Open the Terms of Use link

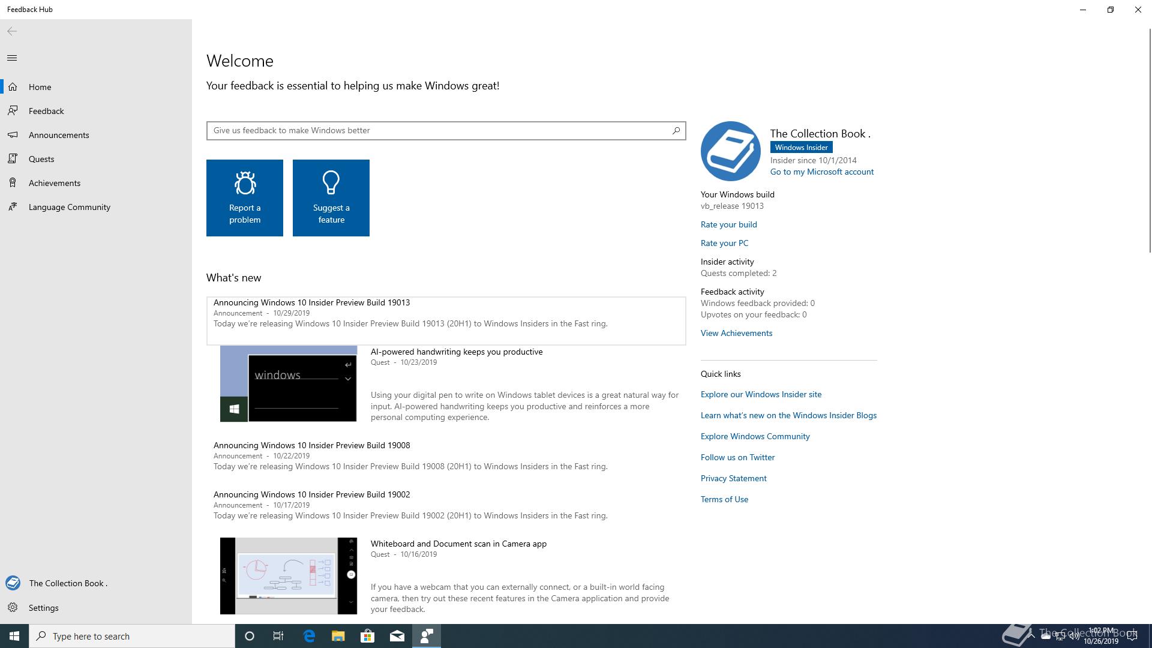pos(724,499)
